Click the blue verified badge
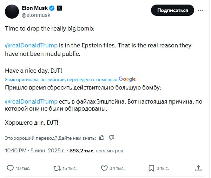The image size is (211, 178). (x=52, y=8)
